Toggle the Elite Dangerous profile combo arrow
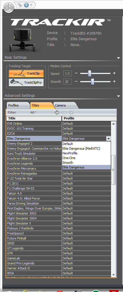The image size is (123, 292). (109, 139)
